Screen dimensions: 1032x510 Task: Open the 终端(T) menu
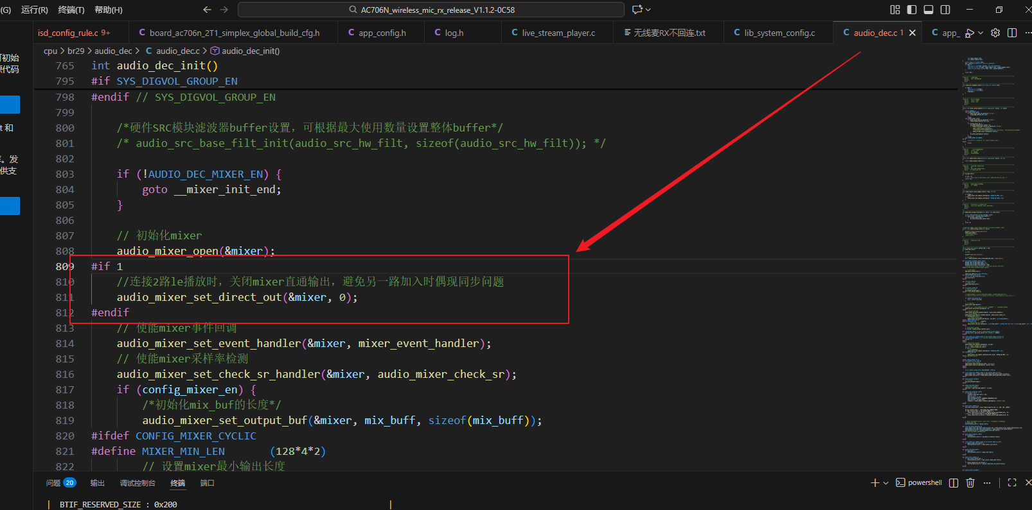tap(71, 10)
